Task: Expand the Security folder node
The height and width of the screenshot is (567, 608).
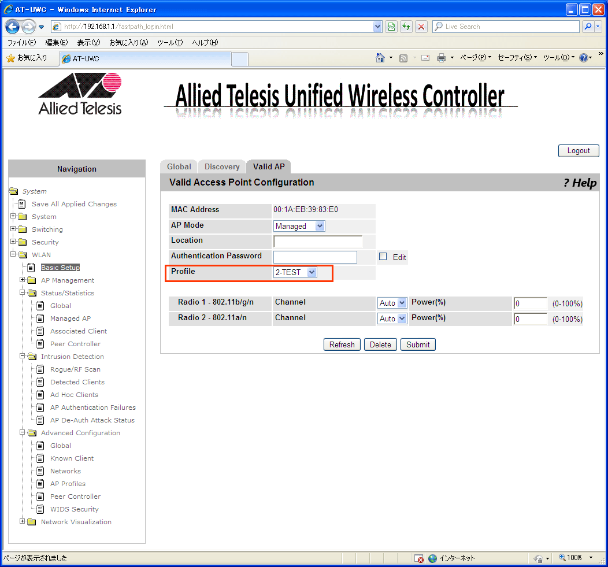Action: click(x=13, y=241)
